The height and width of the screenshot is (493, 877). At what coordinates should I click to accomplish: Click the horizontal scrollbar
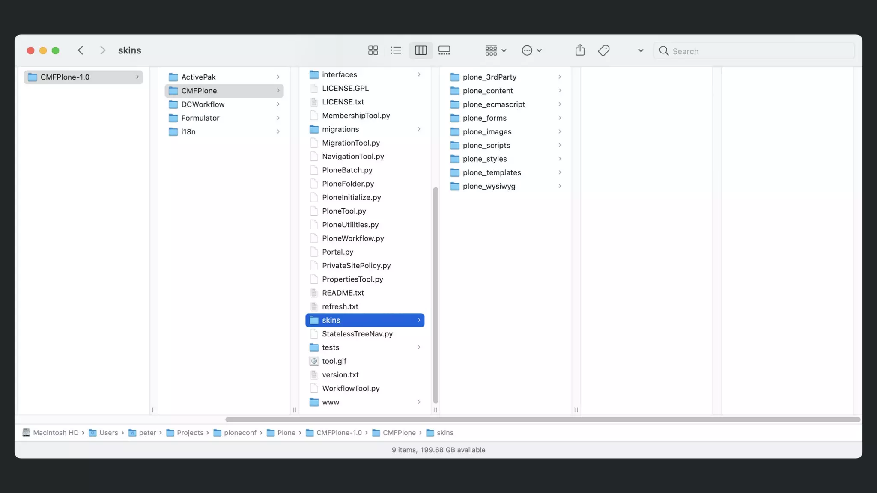[x=542, y=419]
